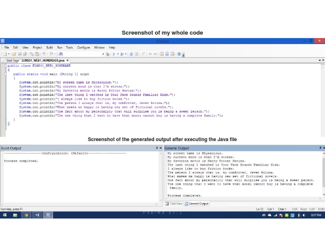This screenshot has height=251, width=325.
Task: Click the Build File play icon
Action: click(114, 54)
